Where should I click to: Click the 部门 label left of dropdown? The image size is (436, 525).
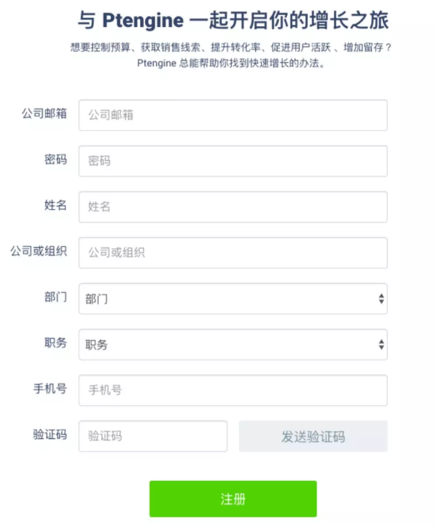pyautogui.click(x=55, y=297)
